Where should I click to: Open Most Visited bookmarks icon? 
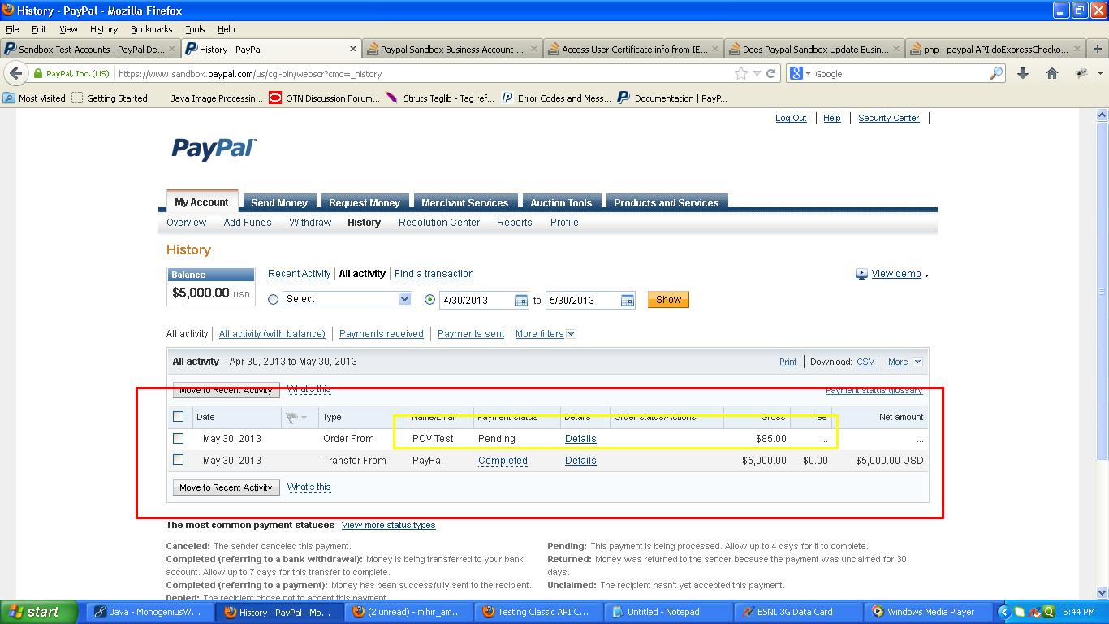click(9, 98)
